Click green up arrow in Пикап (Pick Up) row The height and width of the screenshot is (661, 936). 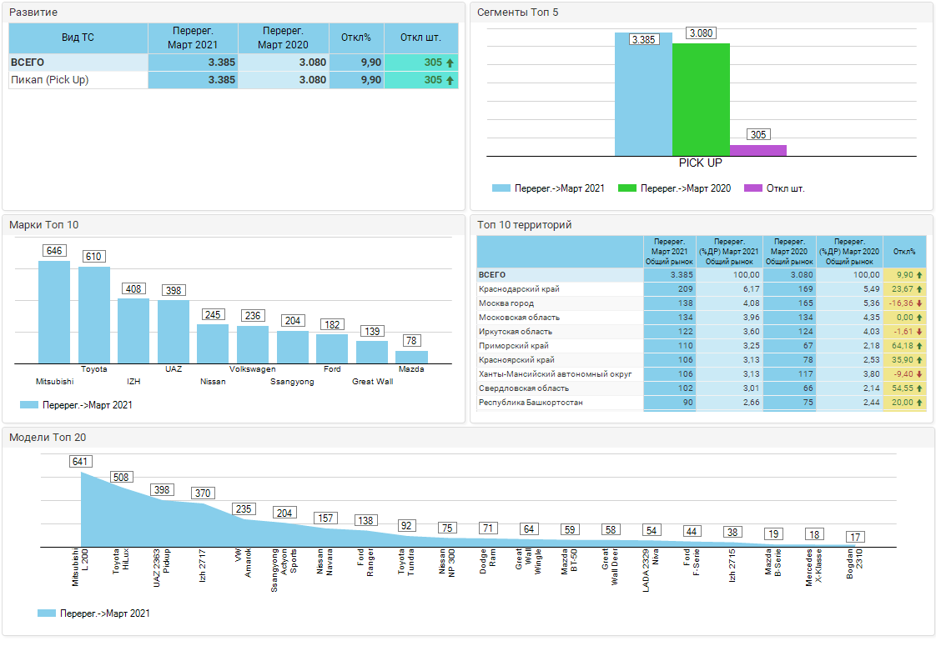[x=450, y=80]
